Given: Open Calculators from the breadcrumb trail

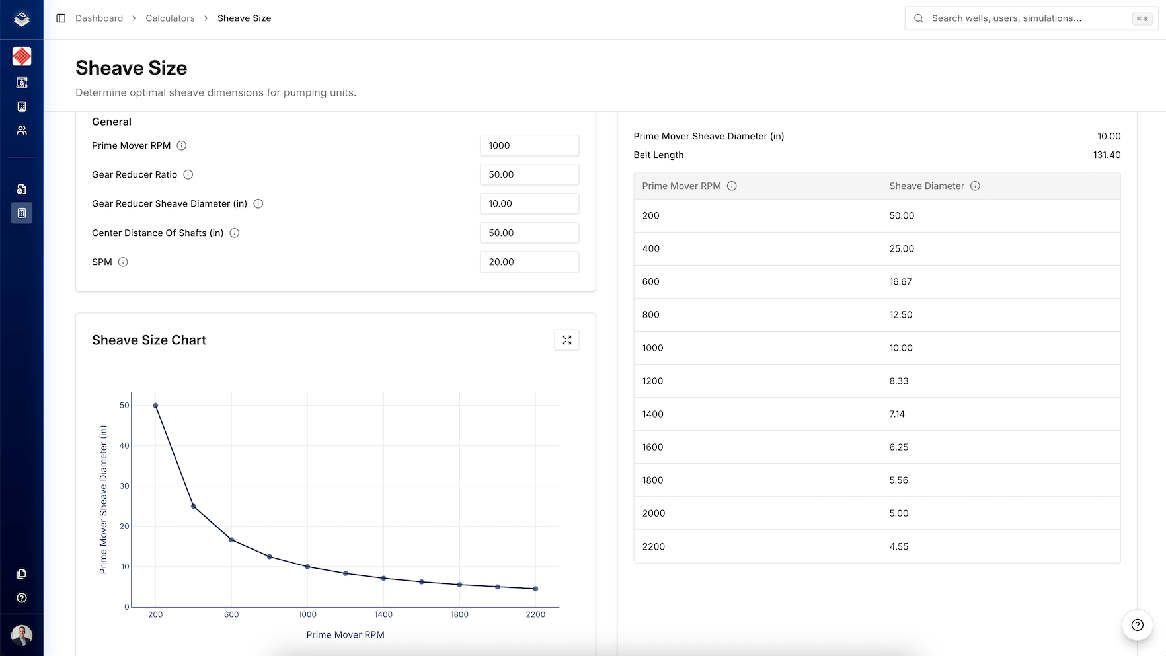Looking at the screenshot, I should 170,18.
